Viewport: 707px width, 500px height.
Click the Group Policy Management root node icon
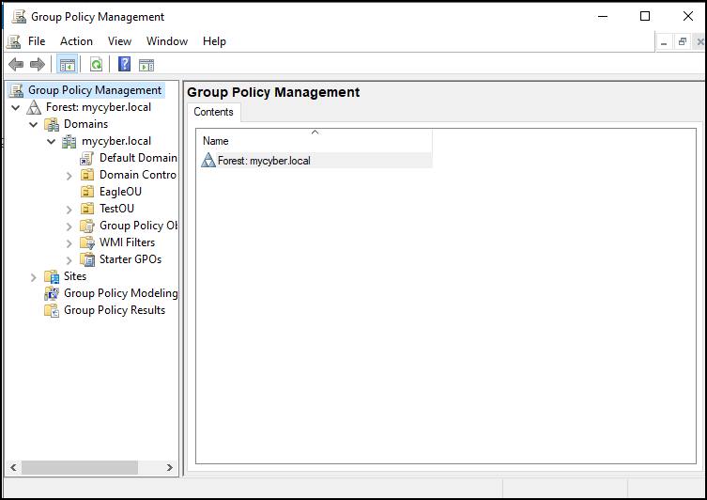point(16,90)
